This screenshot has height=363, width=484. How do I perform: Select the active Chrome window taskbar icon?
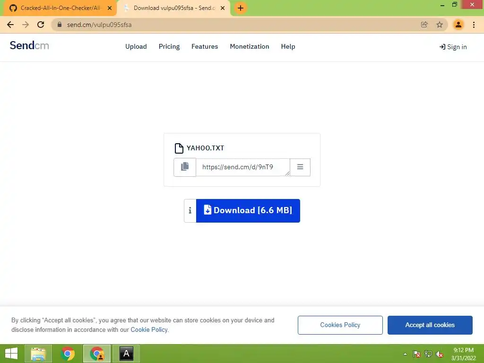[x=97, y=354]
